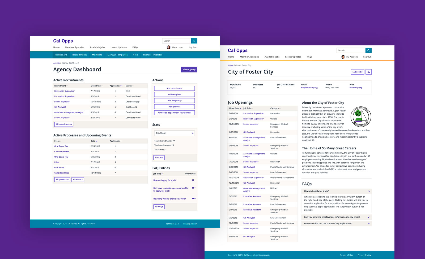Sort processes table by Applicants column
425x259 pixels.
tap(116, 141)
